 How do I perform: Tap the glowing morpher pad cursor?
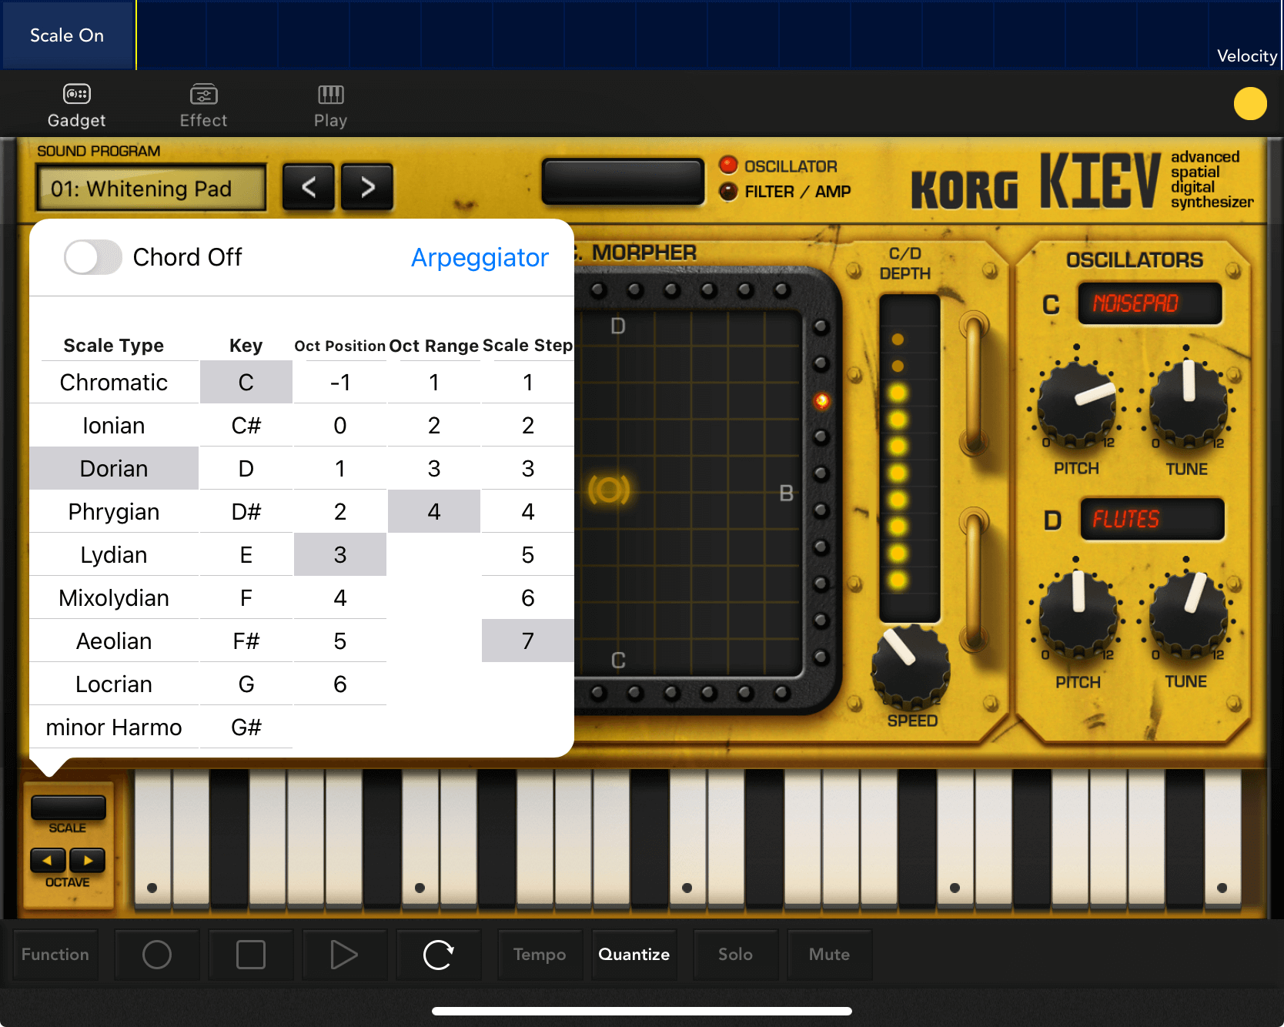pos(609,490)
